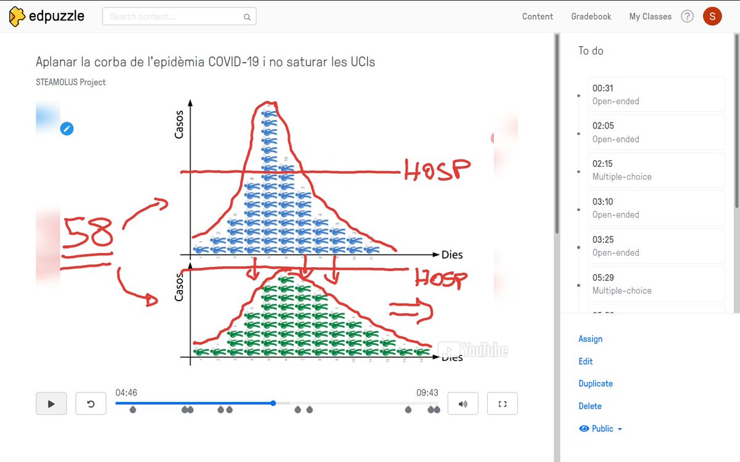Click the eye icon beside Public
The height and width of the screenshot is (462, 740).
click(x=583, y=429)
